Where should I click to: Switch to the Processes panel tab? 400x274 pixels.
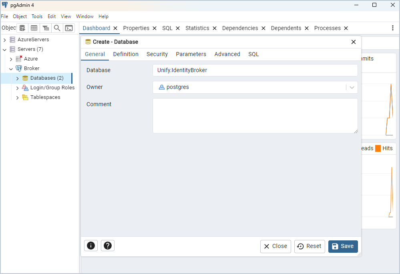tap(327, 28)
